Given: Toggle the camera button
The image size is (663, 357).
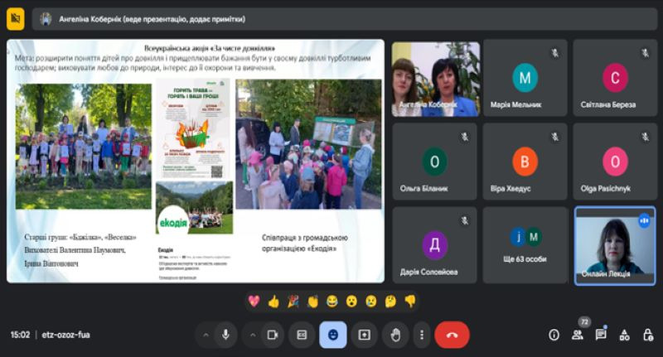Looking at the screenshot, I should pos(273,335).
